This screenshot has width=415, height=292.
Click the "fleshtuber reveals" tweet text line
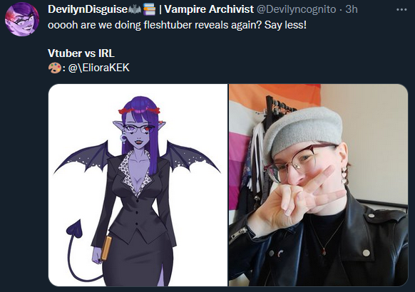177,25
